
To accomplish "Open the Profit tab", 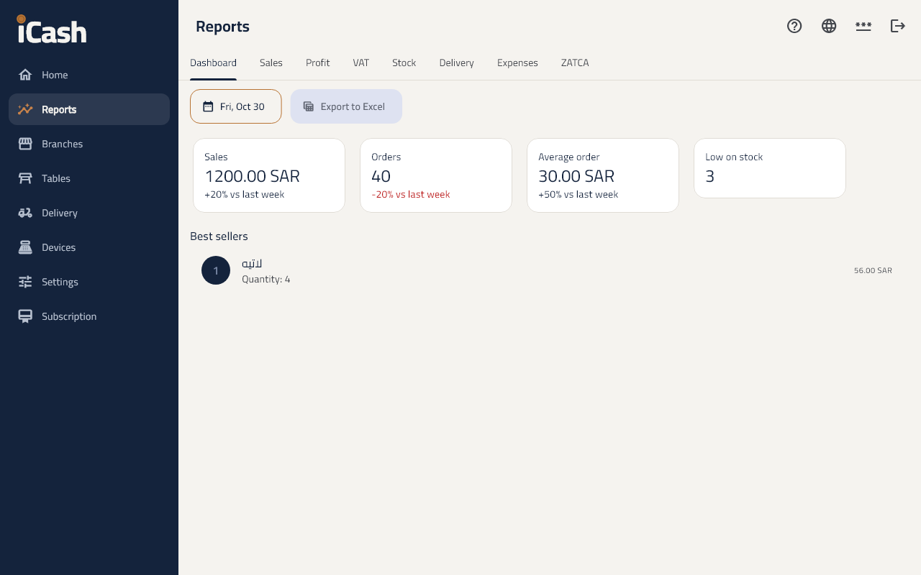I will pos(317,63).
